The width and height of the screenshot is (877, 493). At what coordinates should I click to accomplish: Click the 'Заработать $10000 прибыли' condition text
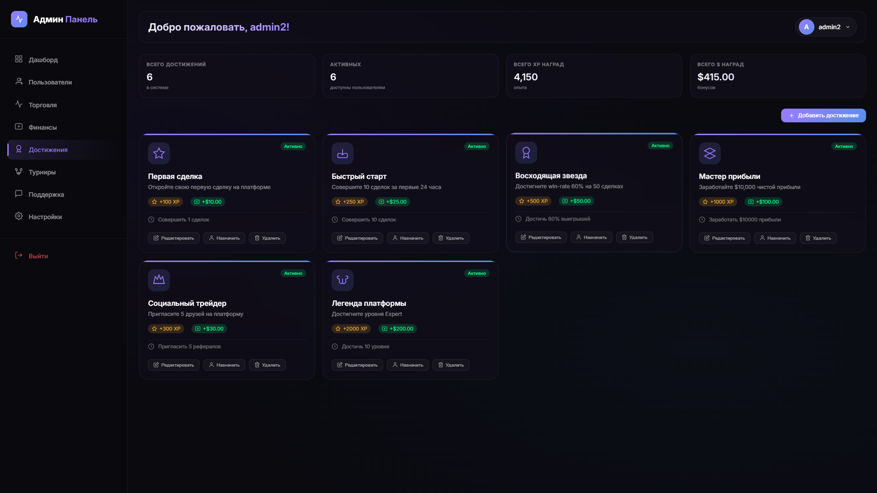point(745,220)
